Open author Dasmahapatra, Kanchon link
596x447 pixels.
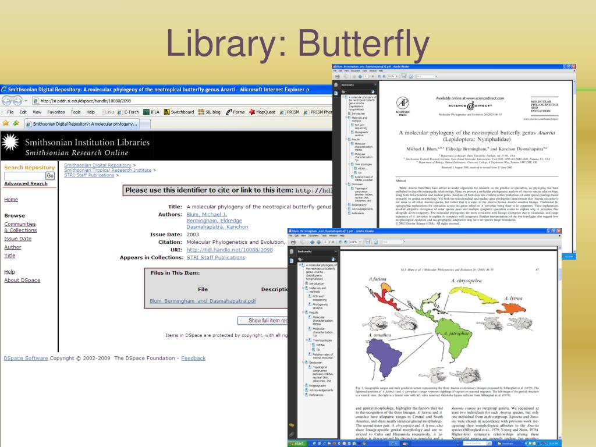(217, 227)
